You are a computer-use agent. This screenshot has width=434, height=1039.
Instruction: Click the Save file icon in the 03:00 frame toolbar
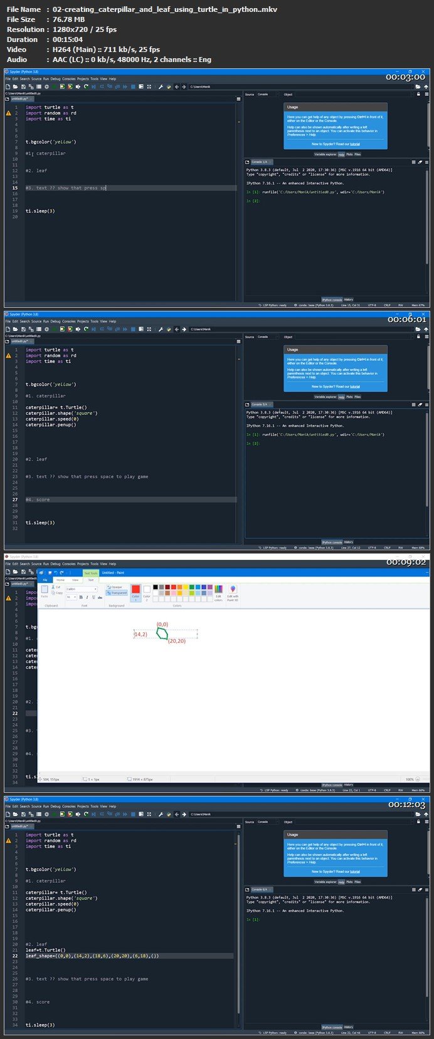[x=23, y=86]
